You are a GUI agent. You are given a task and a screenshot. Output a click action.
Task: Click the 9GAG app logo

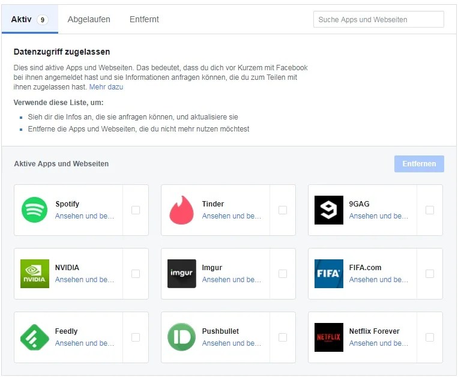(329, 210)
